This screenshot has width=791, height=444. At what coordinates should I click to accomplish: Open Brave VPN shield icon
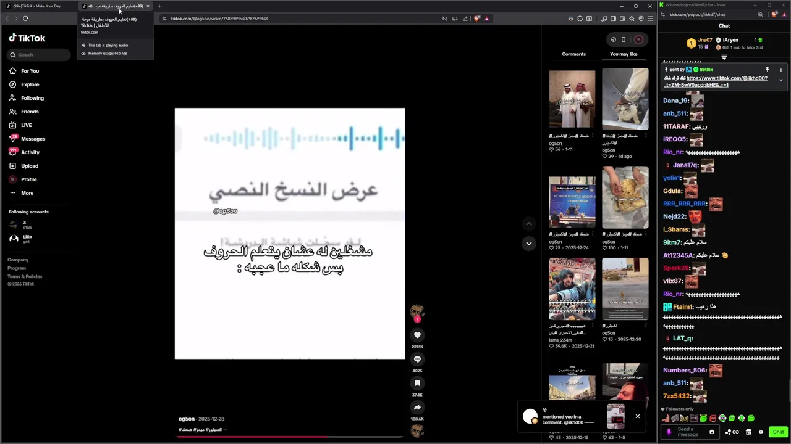641,18
